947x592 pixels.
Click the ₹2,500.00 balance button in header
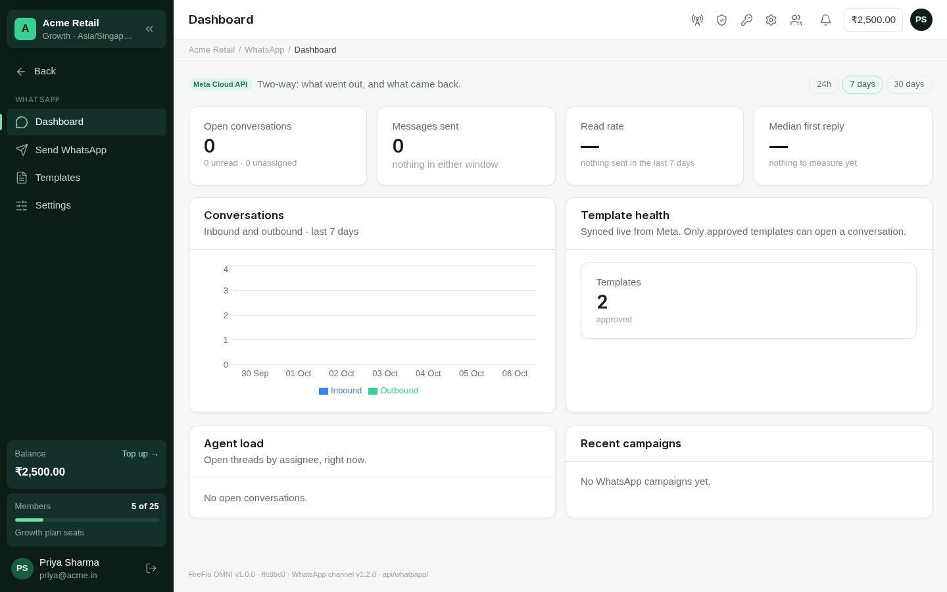pos(873,20)
